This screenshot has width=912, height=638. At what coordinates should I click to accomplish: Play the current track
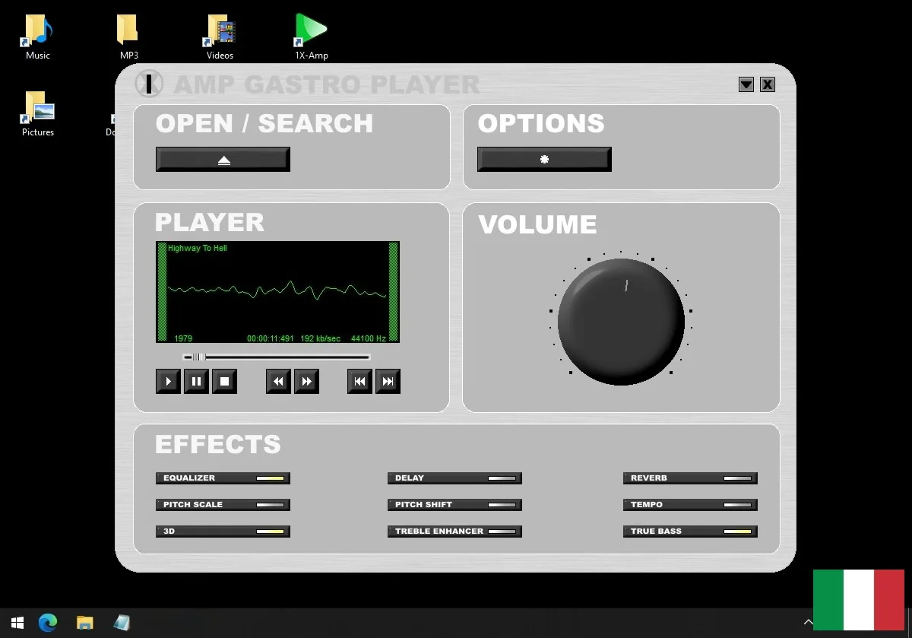[167, 381]
